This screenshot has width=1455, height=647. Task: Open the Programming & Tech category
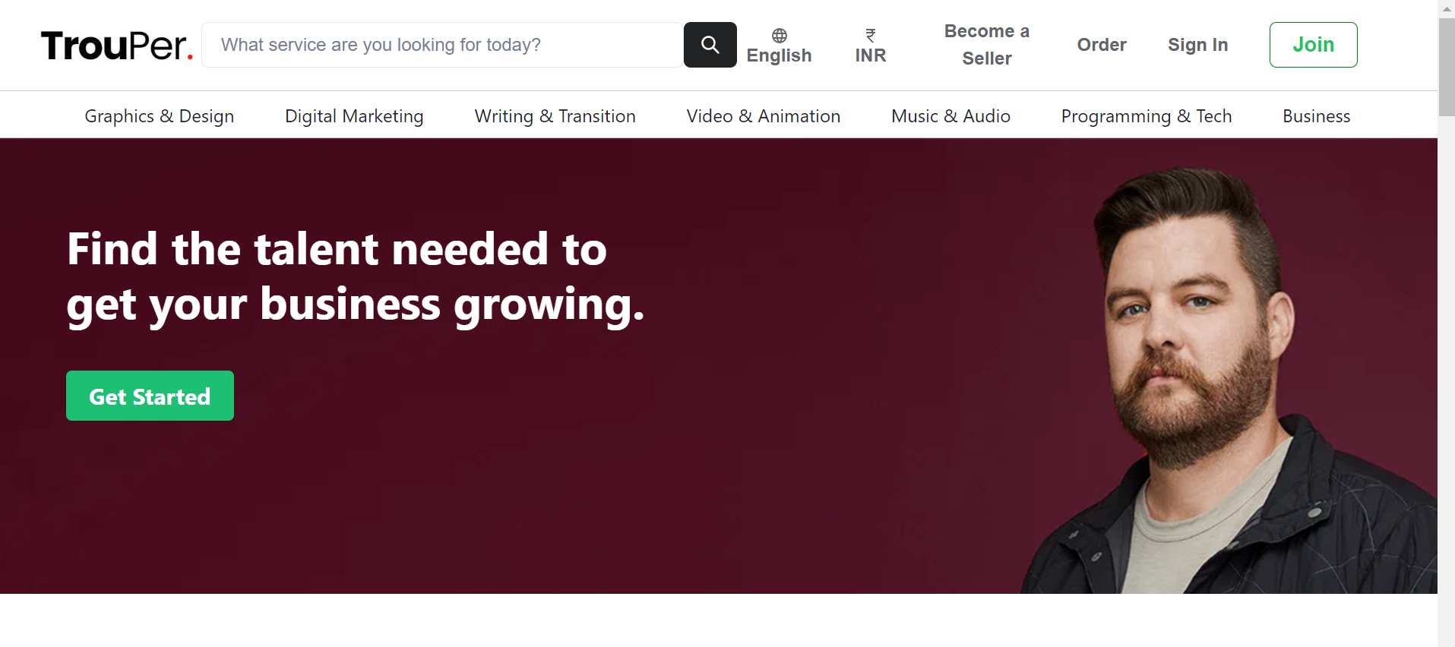tap(1146, 116)
